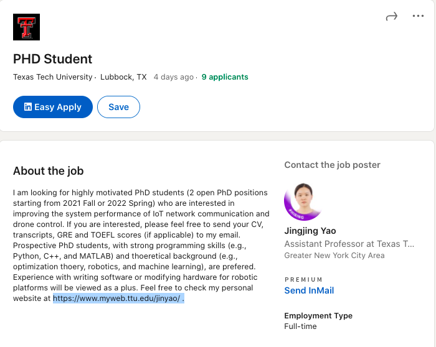Click the Contact the job poster heading
This screenshot has height=347, width=436.
click(332, 165)
